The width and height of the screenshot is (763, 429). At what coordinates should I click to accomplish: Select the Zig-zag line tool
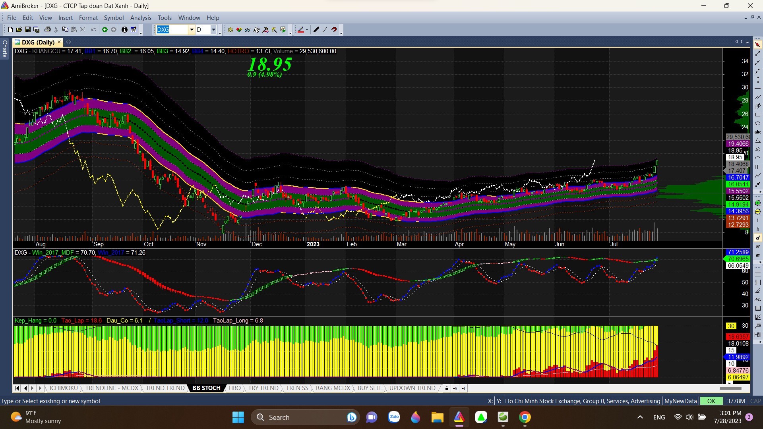[758, 176]
